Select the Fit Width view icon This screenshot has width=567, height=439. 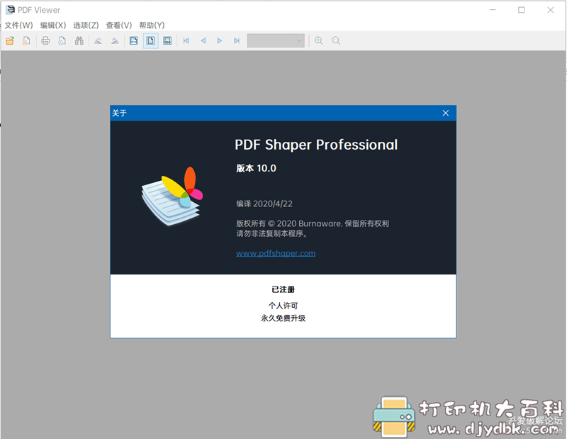pos(134,40)
